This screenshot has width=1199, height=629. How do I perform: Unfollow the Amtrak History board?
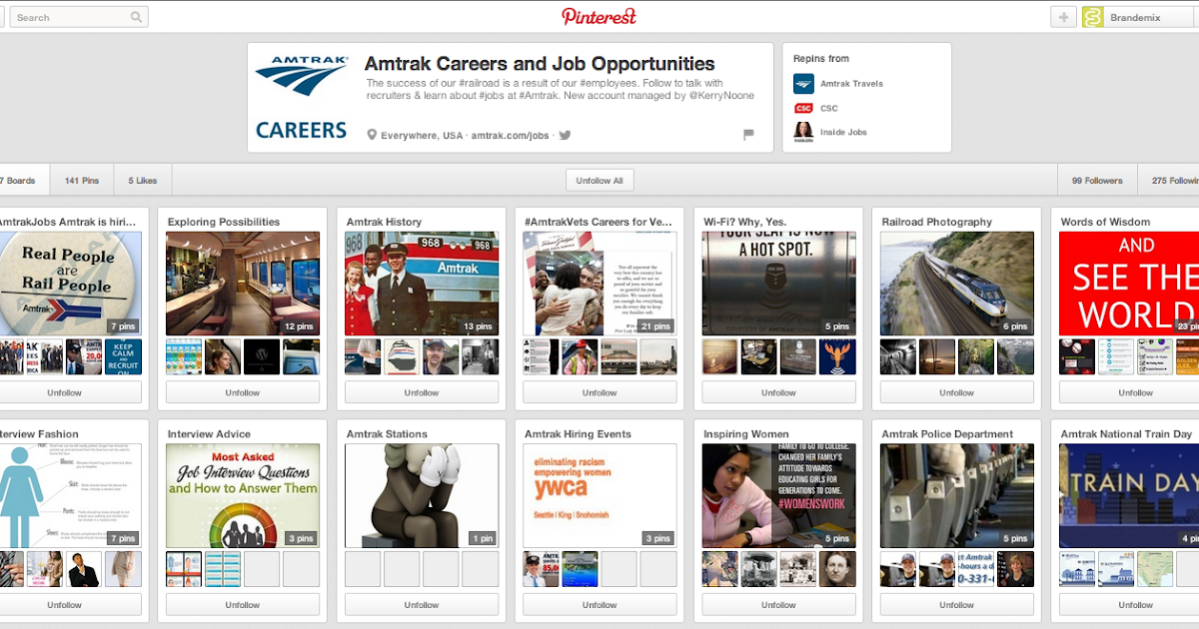pos(421,391)
